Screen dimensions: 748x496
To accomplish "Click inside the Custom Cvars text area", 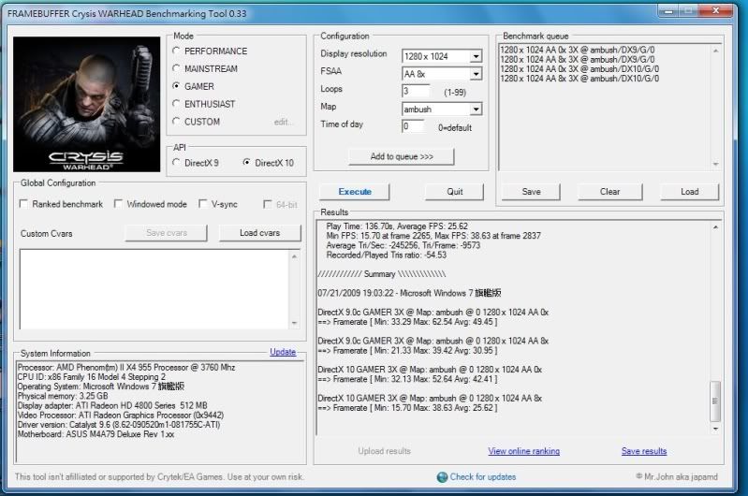I will pyautogui.click(x=154, y=289).
